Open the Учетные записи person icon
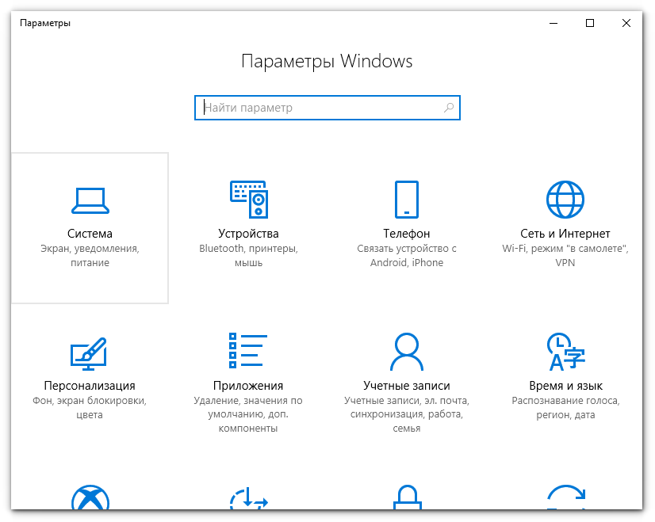The height and width of the screenshot is (522, 655). point(407,352)
